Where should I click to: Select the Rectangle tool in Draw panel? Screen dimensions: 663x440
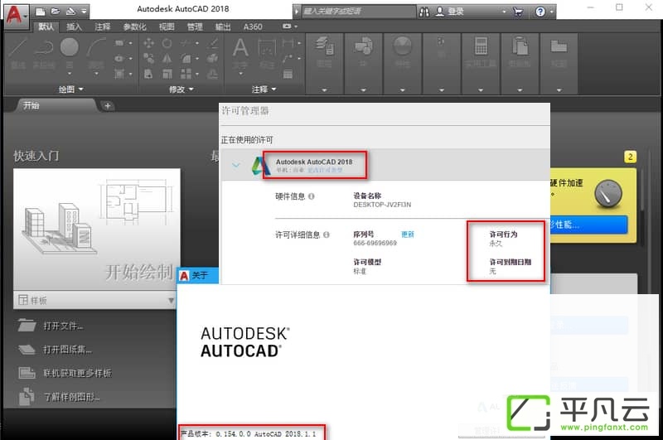119,43
